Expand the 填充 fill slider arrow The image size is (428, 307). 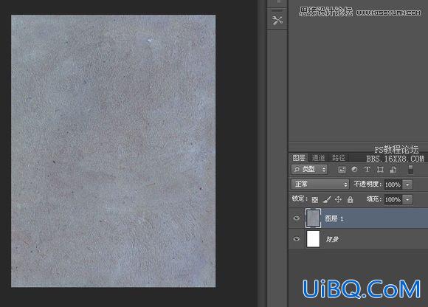click(407, 200)
